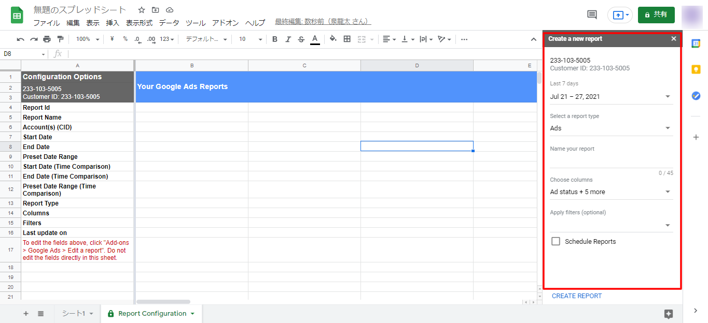
Task: Open font size dropdown
Action: click(x=251, y=39)
